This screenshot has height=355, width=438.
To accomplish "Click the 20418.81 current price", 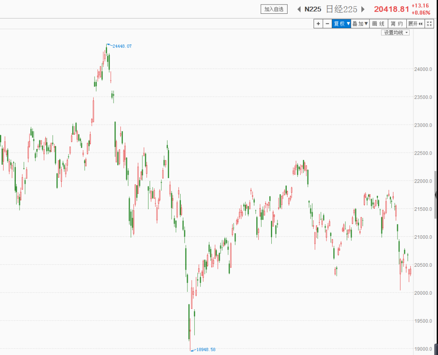I will pyautogui.click(x=391, y=9).
